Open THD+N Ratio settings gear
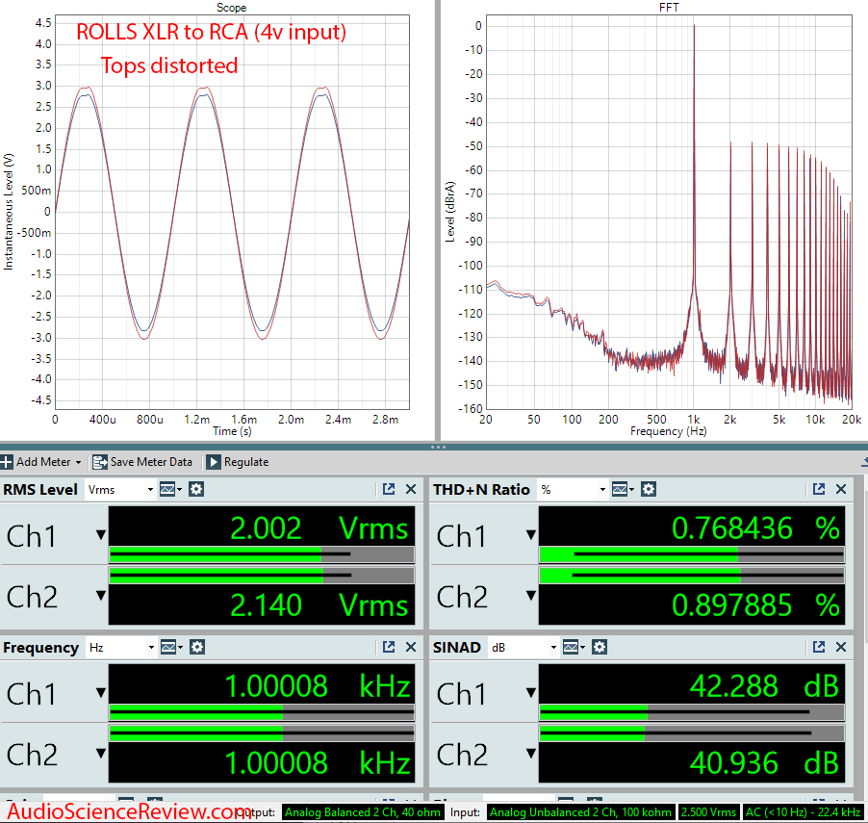Screen dimensions: 868x823 [649, 490]
